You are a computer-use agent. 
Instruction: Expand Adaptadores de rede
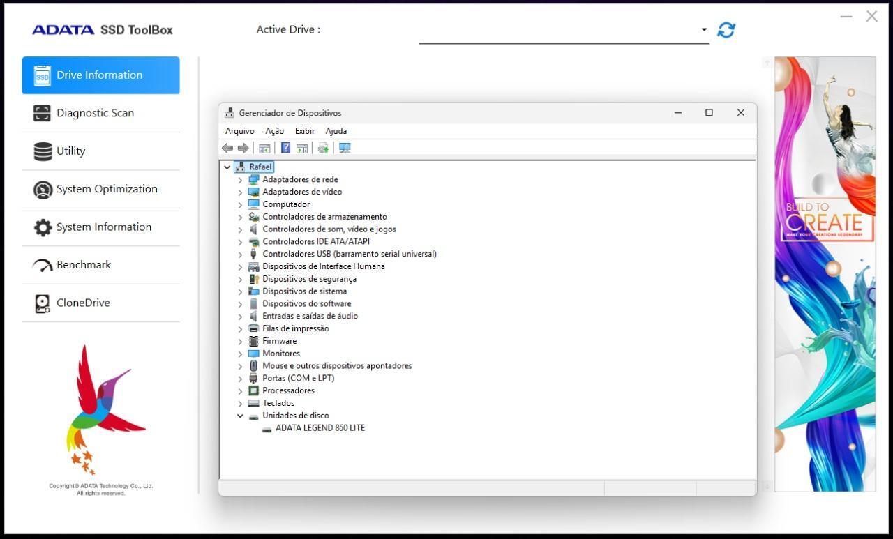(x=240, y=180)
